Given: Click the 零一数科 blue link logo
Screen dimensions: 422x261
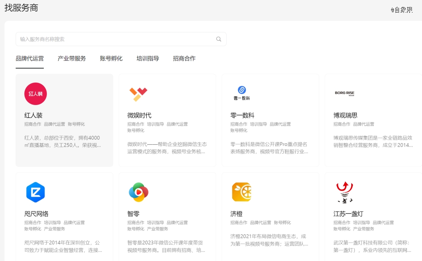Looking at the screenshot, I should point(242,93).
